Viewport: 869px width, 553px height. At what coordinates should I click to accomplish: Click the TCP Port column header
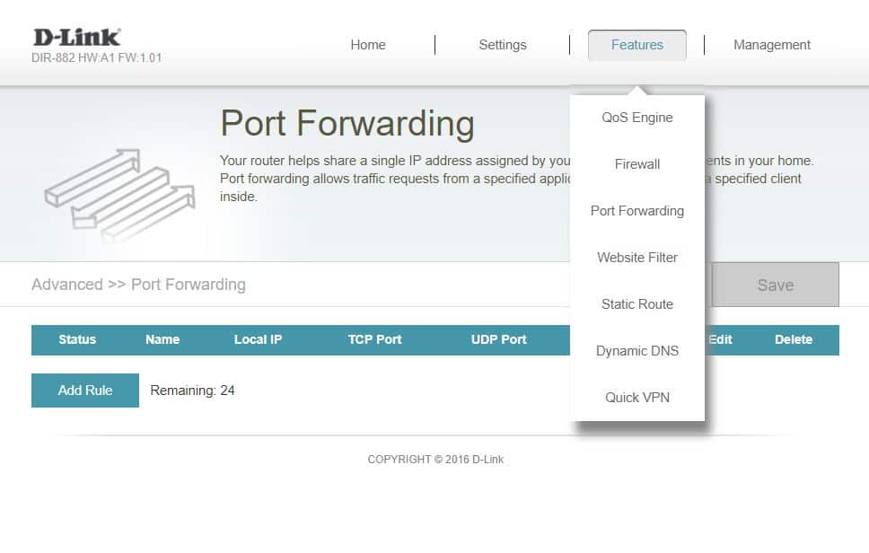pyautogui.click(x=374, y=339)
